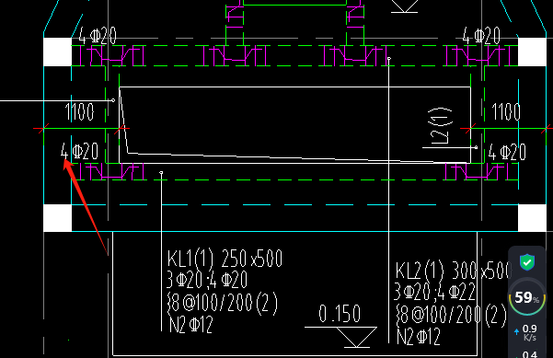Select the right-side 1100 dimension text
553x358 pixels.
506,111
